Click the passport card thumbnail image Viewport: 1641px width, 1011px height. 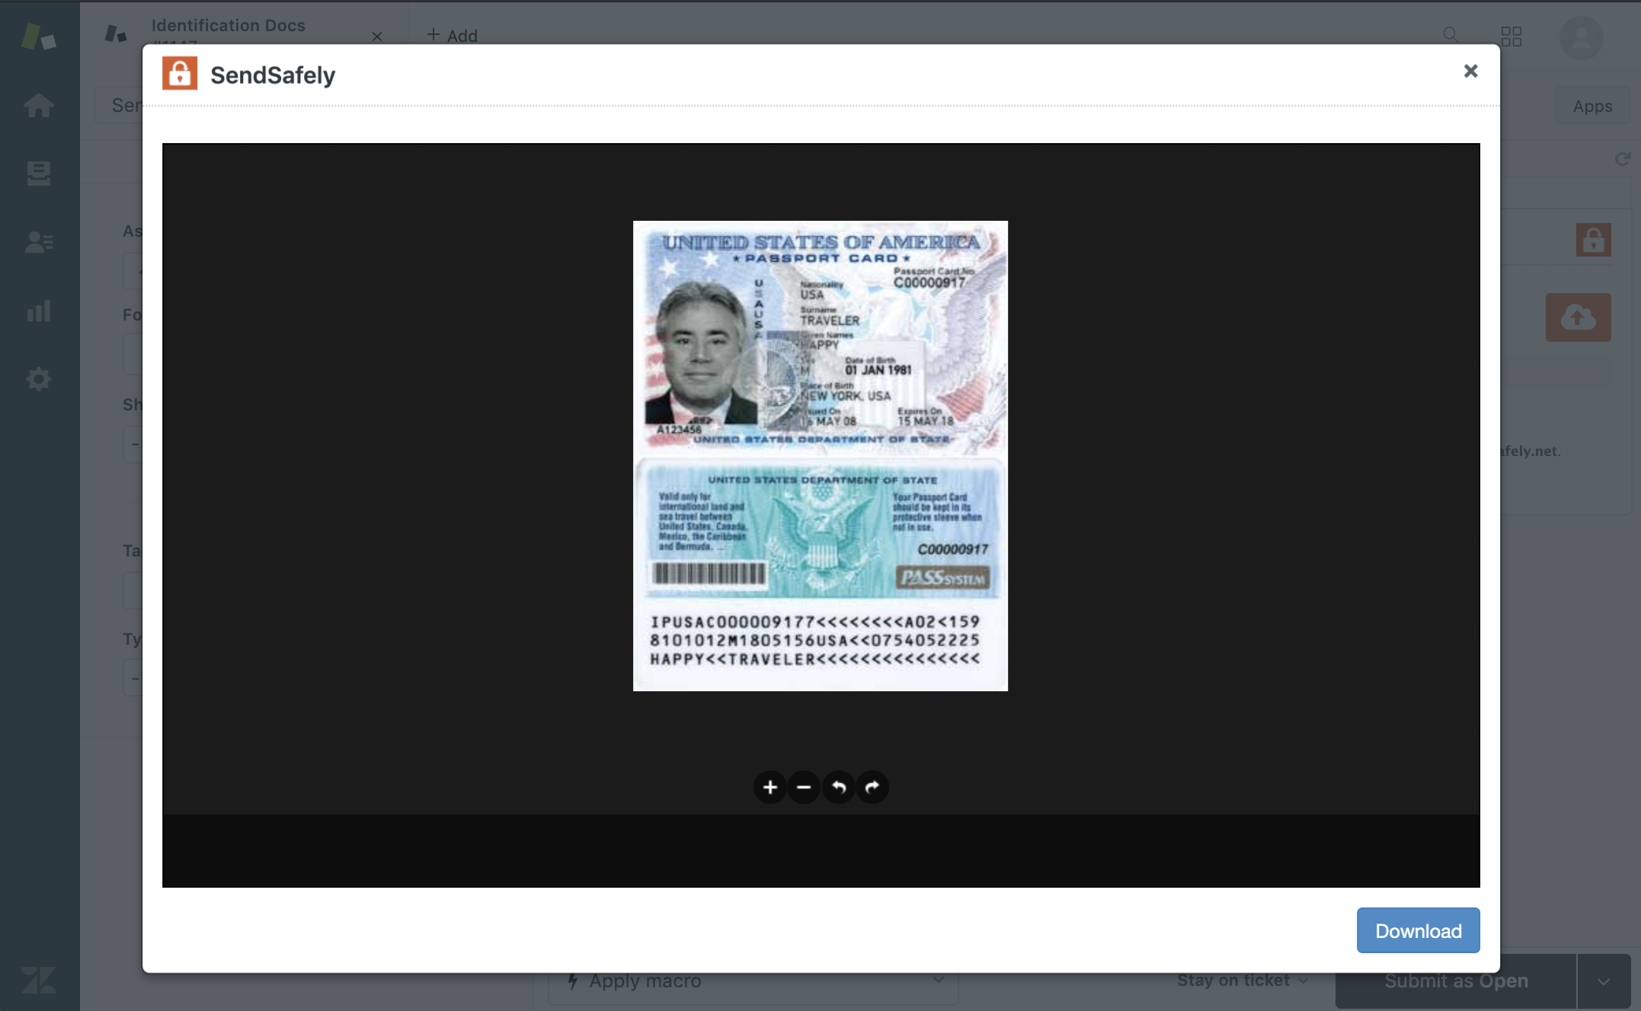tap(819, 454)
